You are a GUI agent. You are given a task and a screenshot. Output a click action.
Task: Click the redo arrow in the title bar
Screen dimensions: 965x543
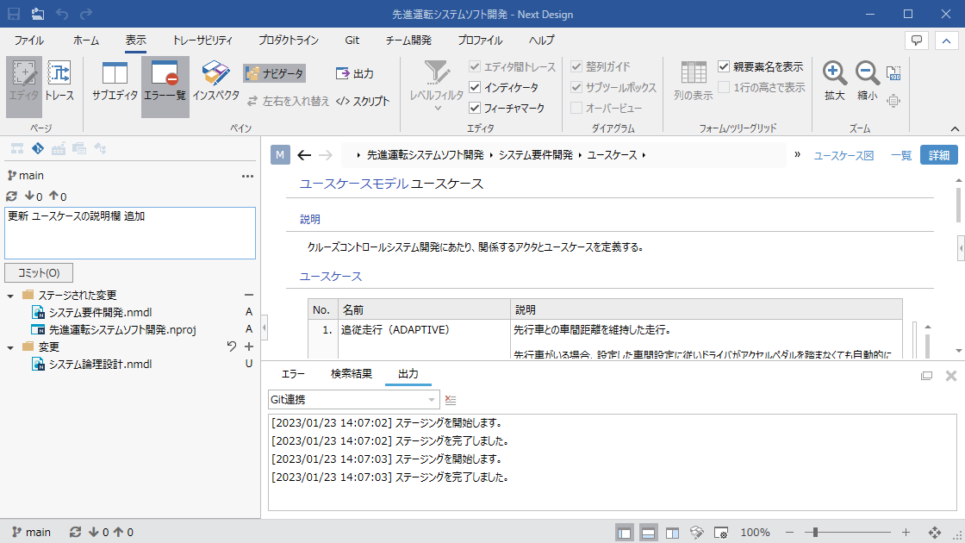click(x=86, y=14)
